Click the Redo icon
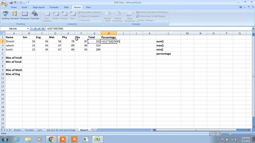This screenshot has height=143, width=255. coord(21,2)
